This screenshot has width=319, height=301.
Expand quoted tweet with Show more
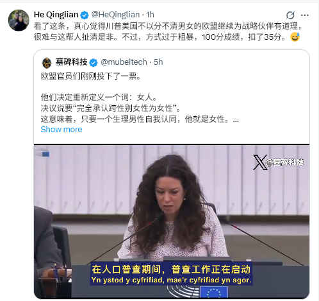point(61,130)
